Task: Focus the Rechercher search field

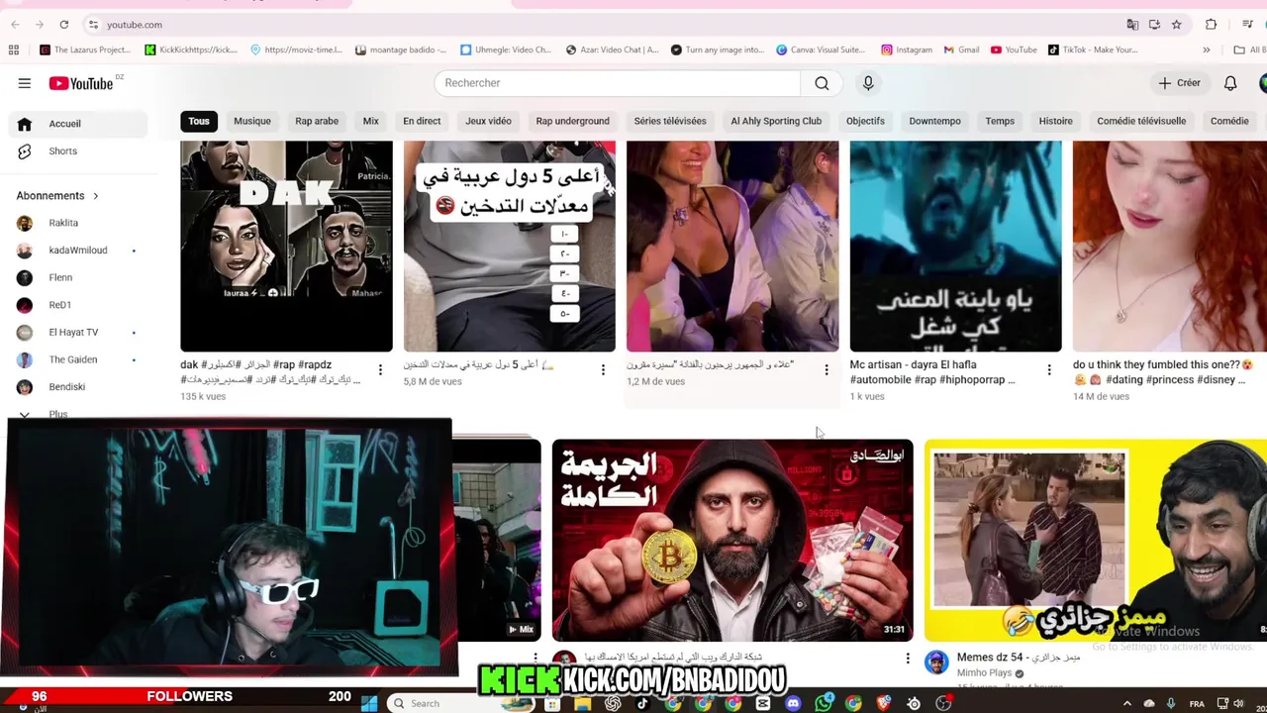Action: tap(617, 83)
